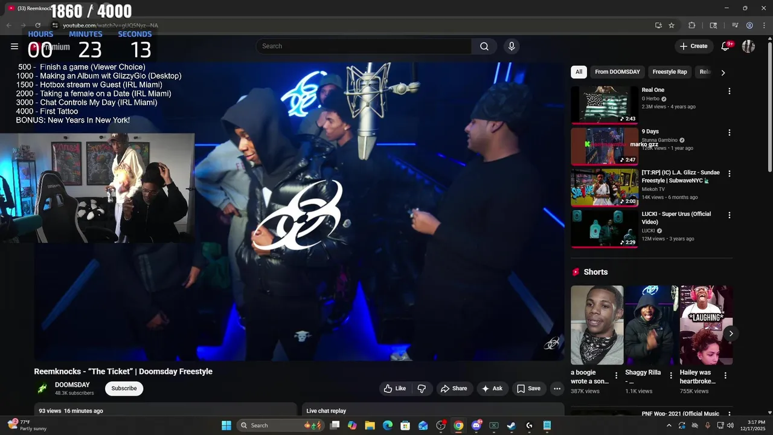Open the Real One video thumbnail
Screen dimensions: 773x435
pyautogui.click(x=605, y=105)
